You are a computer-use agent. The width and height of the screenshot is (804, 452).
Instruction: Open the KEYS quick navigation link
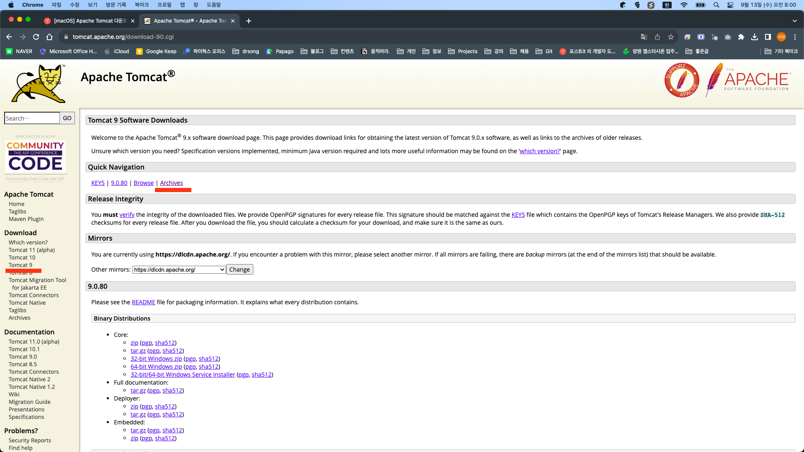tap(98, 183)
